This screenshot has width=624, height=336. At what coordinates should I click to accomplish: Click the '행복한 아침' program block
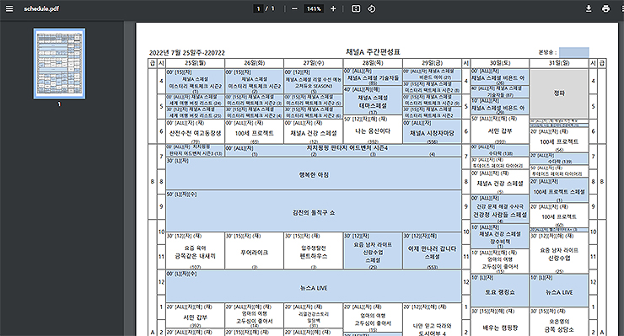[x=314, y=173]
